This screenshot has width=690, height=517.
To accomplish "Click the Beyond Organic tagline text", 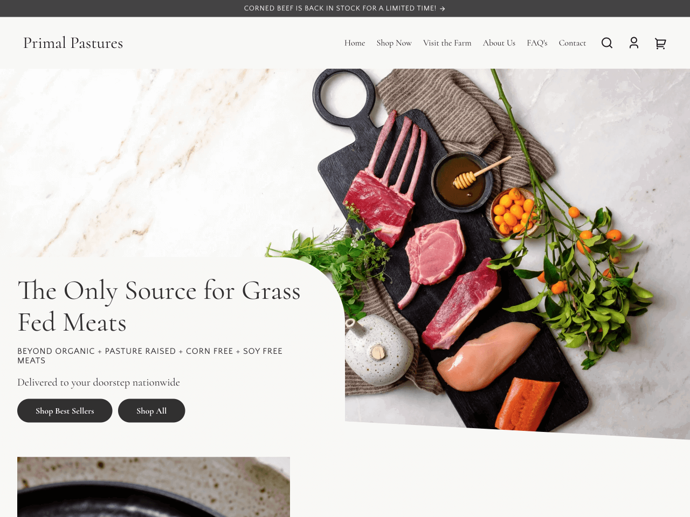I will (150, 355).
